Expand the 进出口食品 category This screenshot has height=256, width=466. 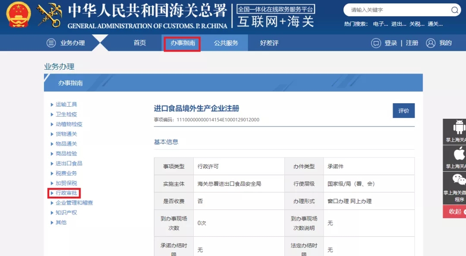click(69, 163)
